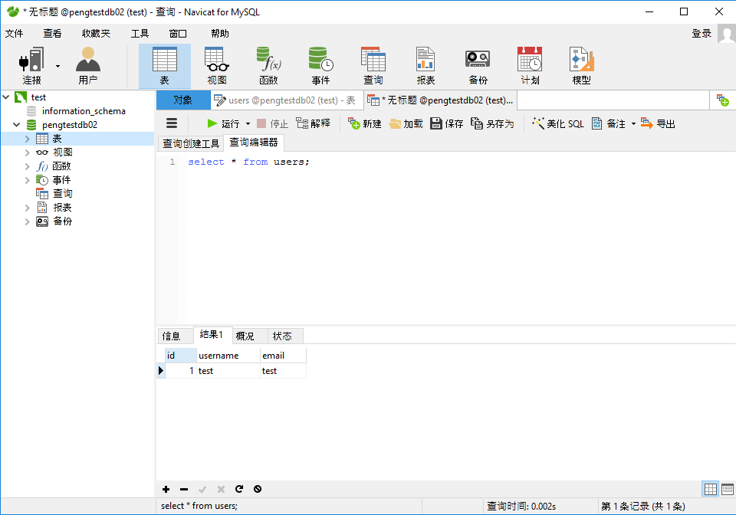Image resolution: width=736 pixels, height=515 pixels.
Task: Click the id column header
Action: (181, 356)
